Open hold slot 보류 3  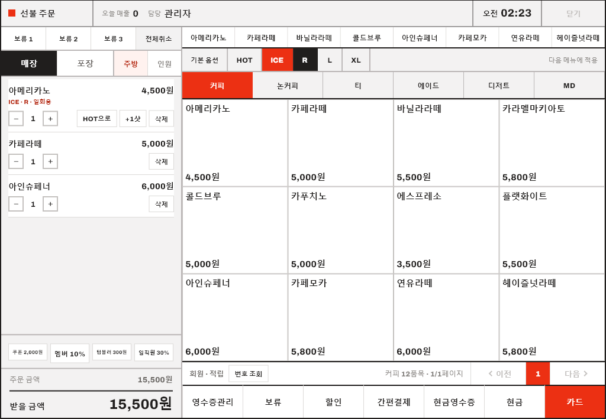113,38
